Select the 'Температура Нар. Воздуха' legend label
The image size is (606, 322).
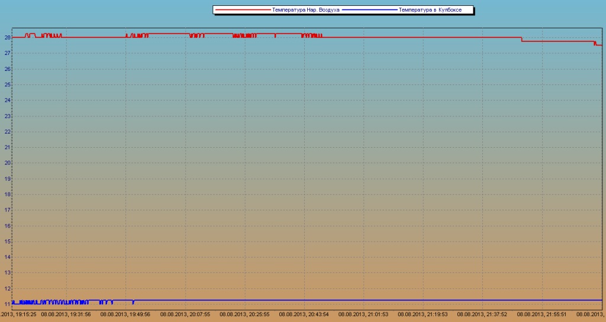click(x=305, y=10)
